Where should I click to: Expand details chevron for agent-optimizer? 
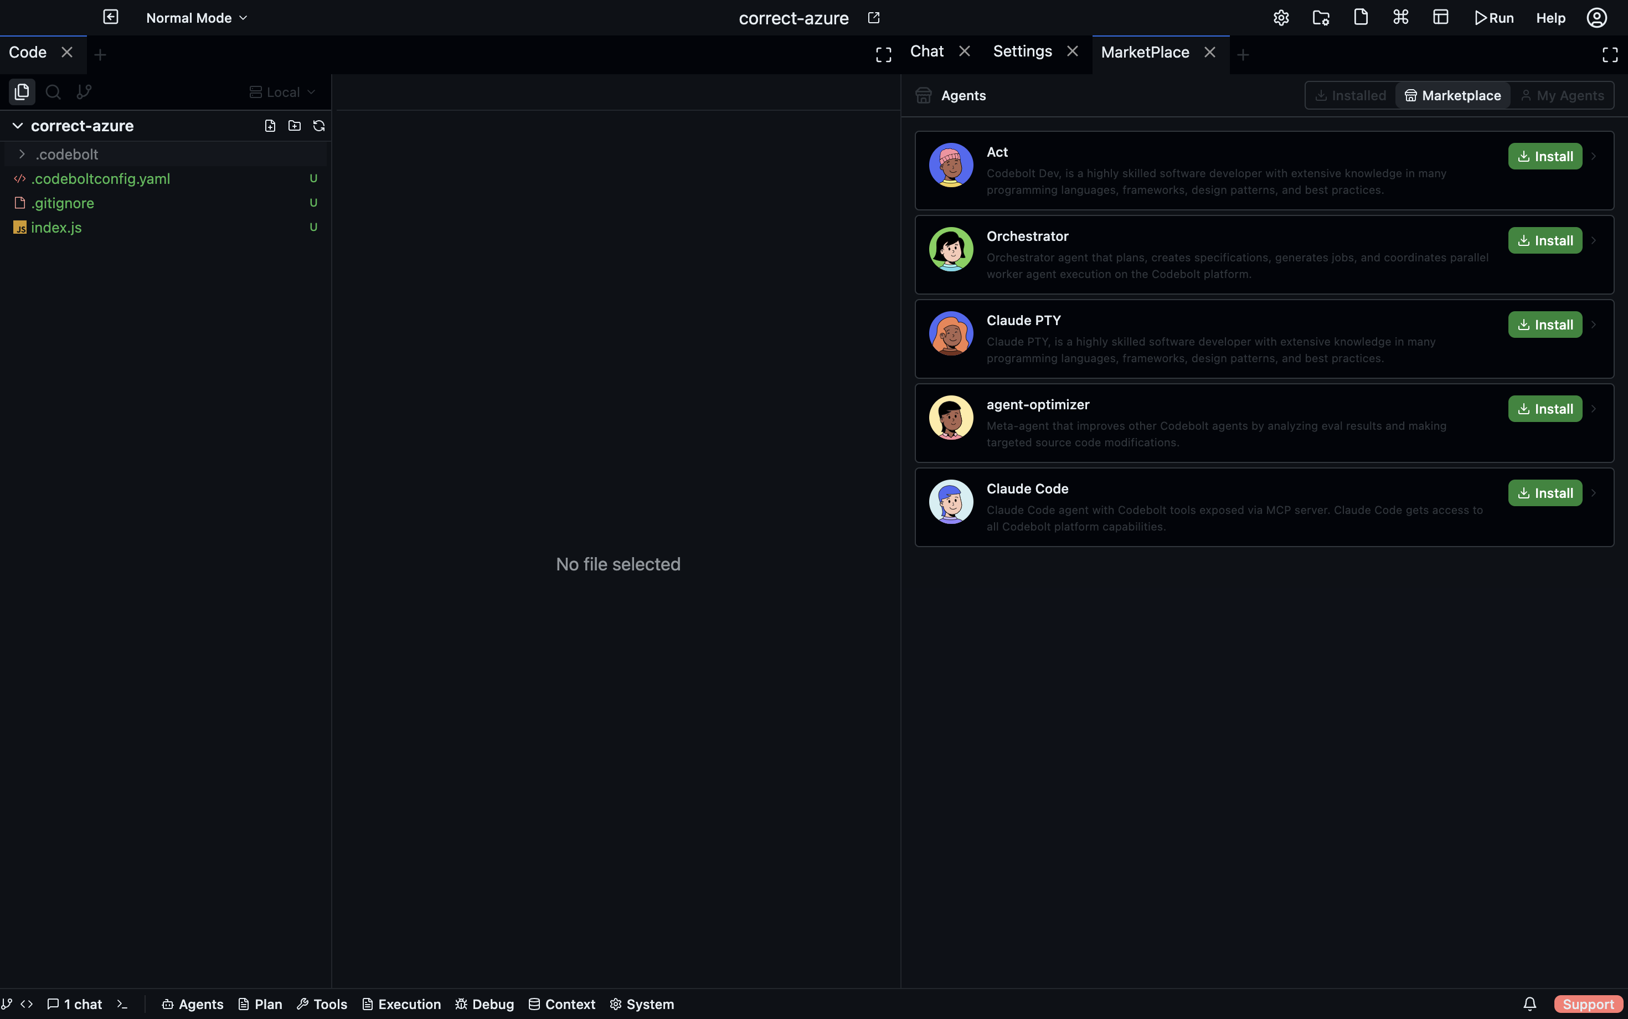1594,409
